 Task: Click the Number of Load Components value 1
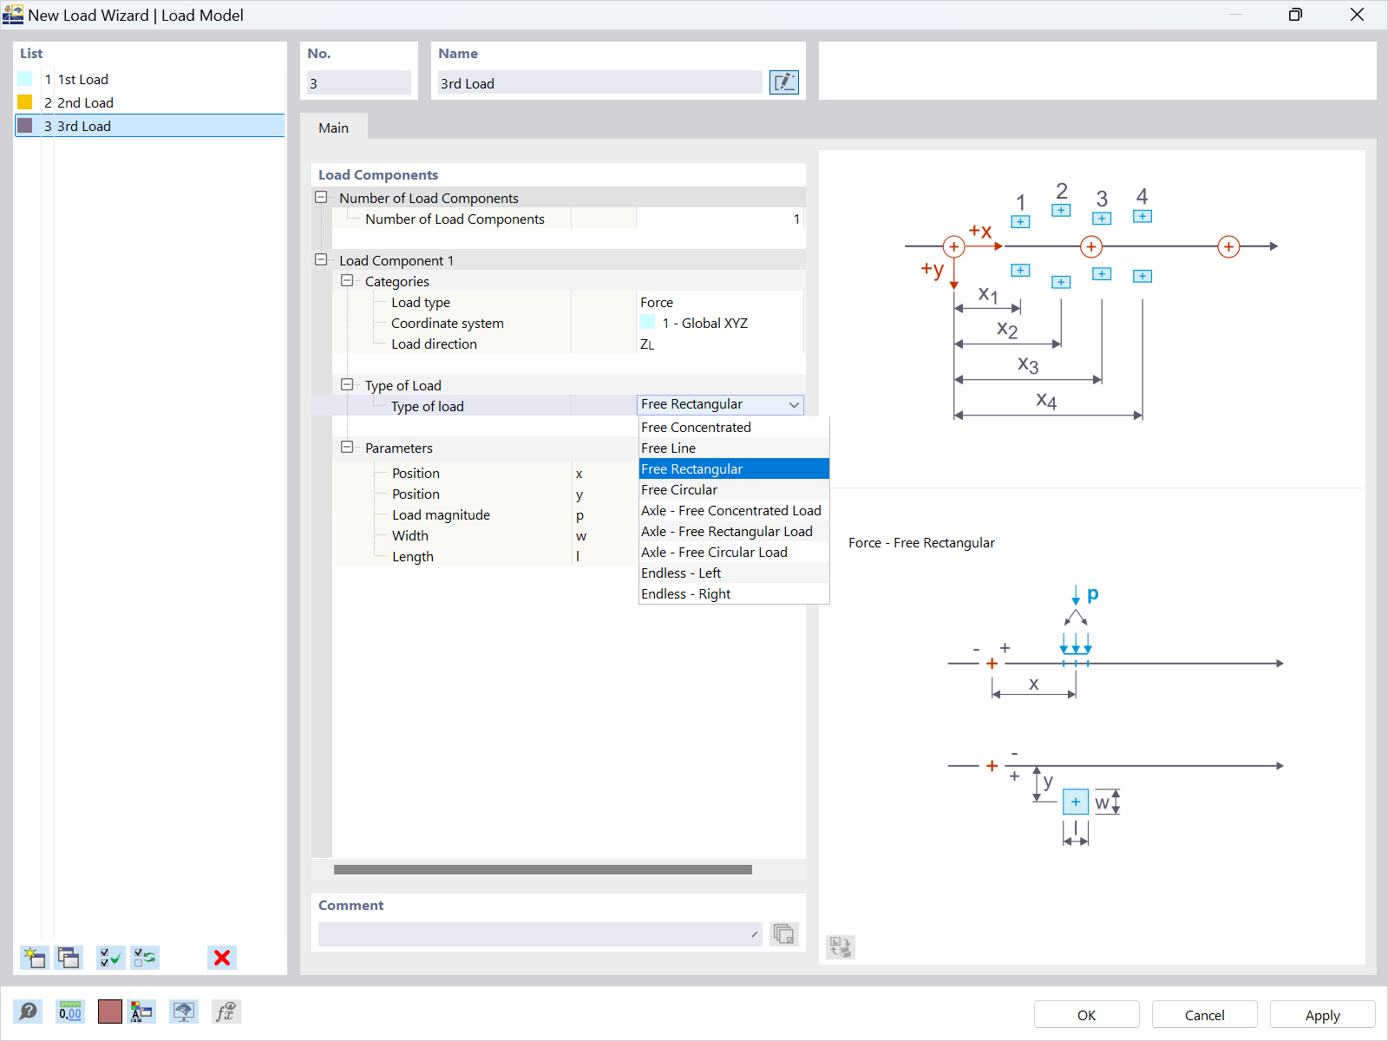point(720,219)
